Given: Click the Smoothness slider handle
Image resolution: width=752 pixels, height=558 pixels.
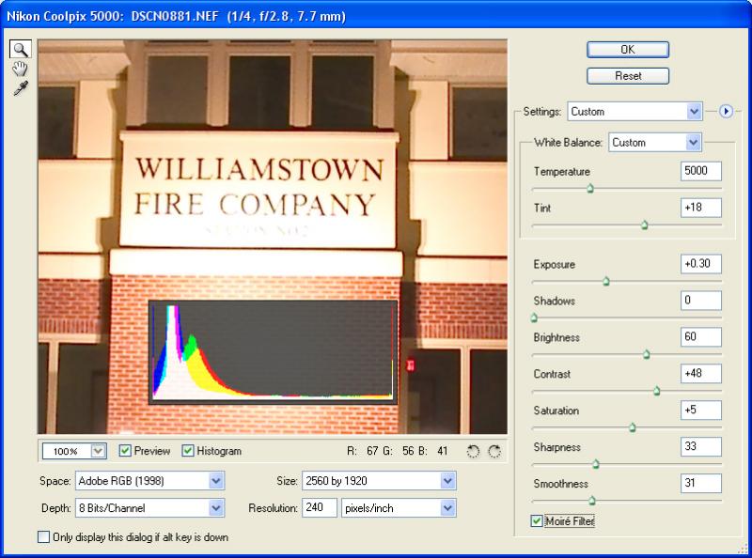Looking at the screenshot, I should click(x=592, y=501).
